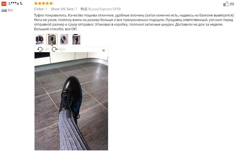This screenshot has width=239, height=152.
Task: Click the RU country label
Action: (10, 10)
